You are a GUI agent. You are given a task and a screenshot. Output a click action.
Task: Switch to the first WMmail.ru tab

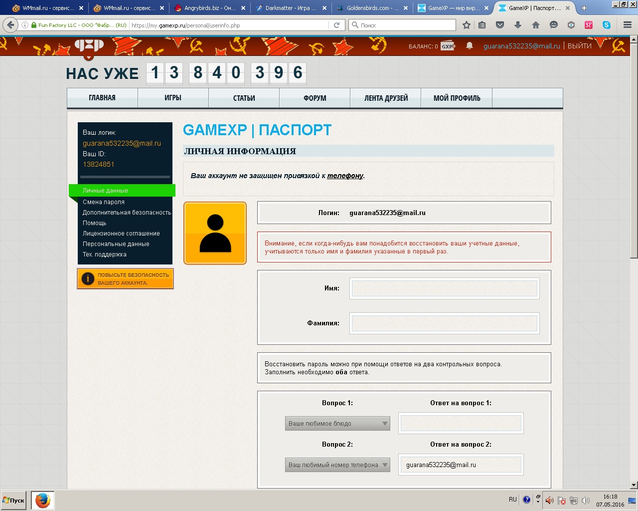48,8
